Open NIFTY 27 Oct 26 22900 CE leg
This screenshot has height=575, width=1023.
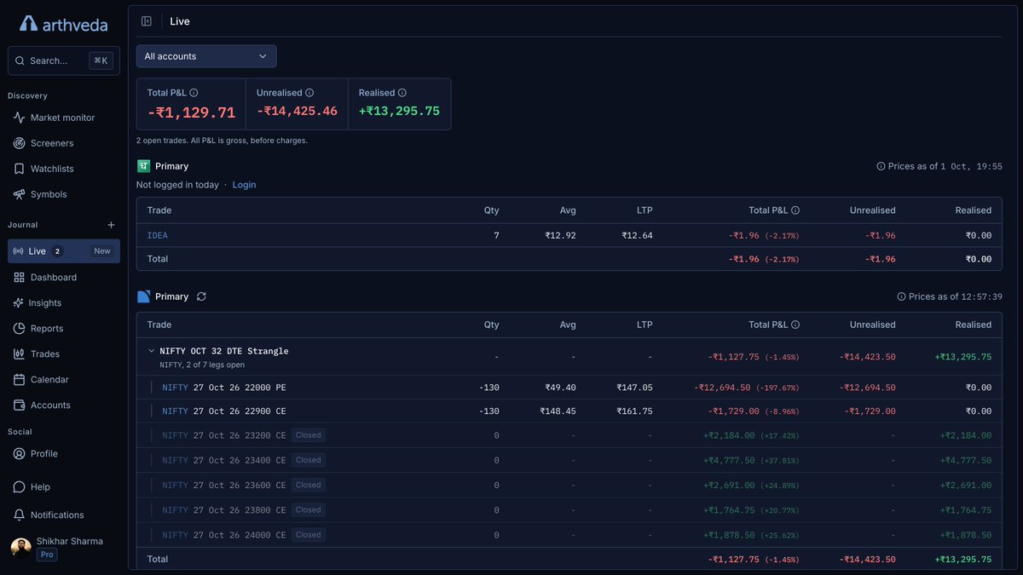click(224, 411)
